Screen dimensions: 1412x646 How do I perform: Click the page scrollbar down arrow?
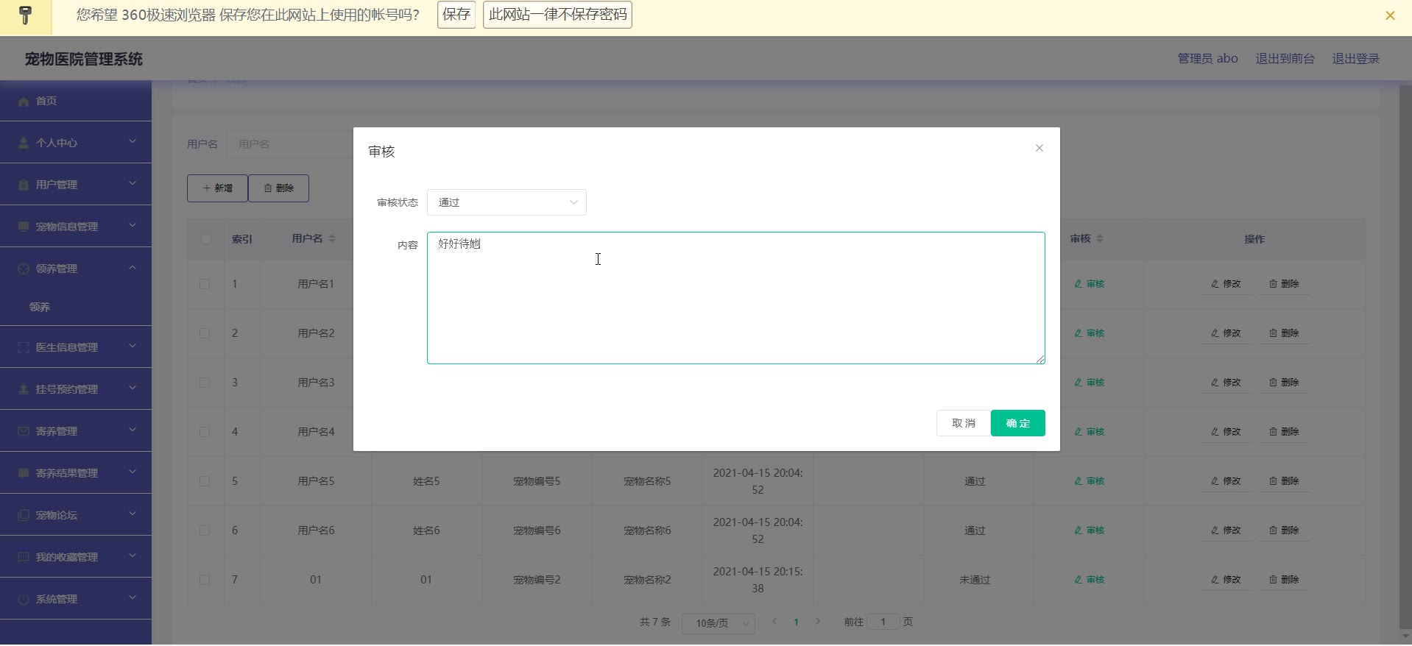click(x=1405, y=636)
